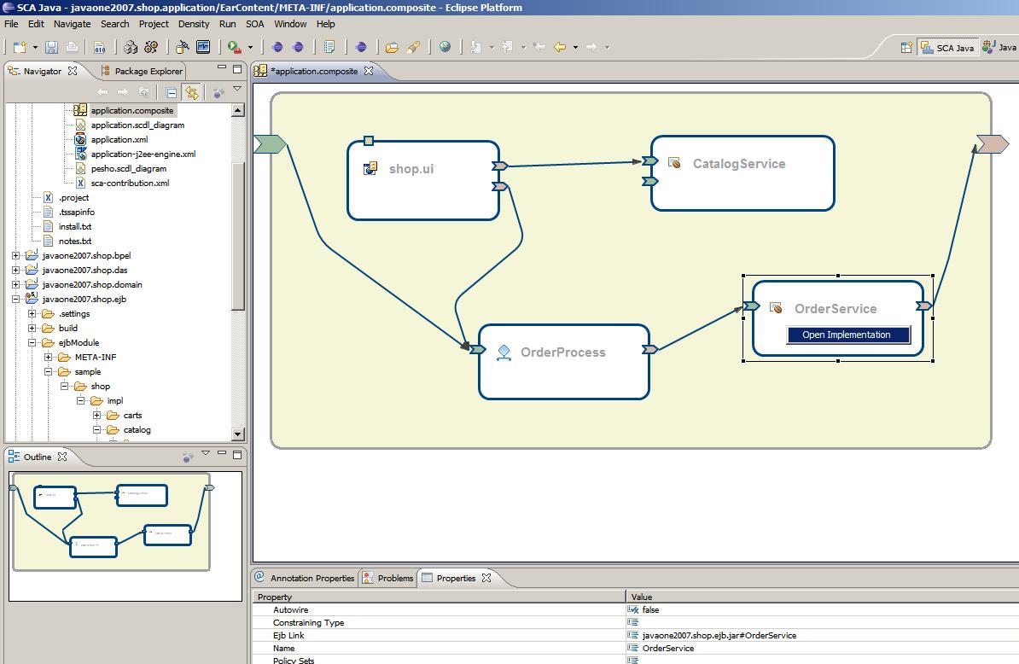Image resolution: width=1019 pixels, height=664 pixels.
Task: Switch to Annotation Properties tab
Action: [x=305, y=578]
